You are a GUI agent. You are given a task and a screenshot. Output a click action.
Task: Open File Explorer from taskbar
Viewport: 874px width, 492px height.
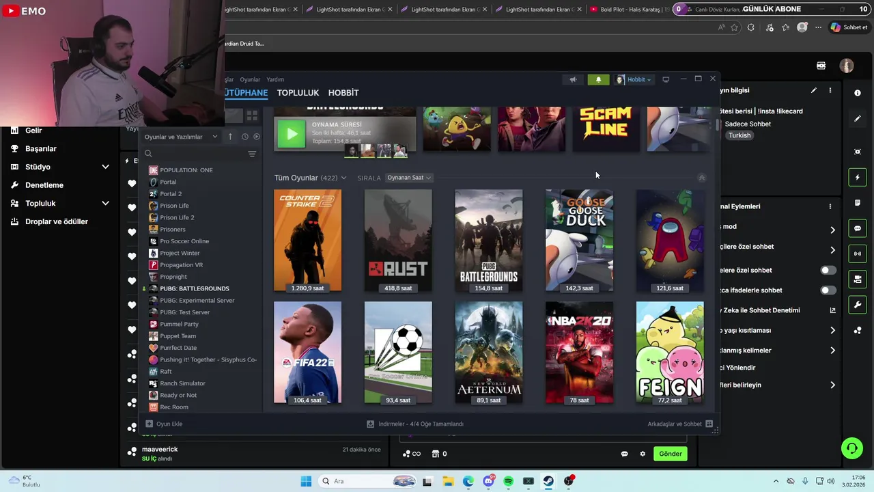click(x=448, y=481)
